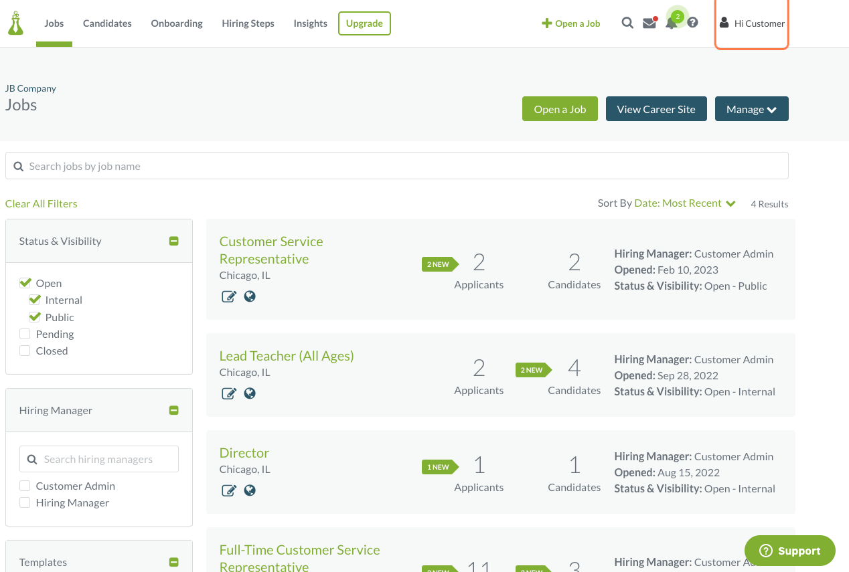Click the Status & Visibility: Open - Public text
Viewport: 849px width, 572px height.
click(x=691, y=286)
